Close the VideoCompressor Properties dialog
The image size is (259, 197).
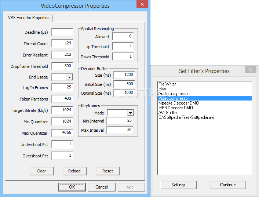pyautogui.click(x=142, y=4)
